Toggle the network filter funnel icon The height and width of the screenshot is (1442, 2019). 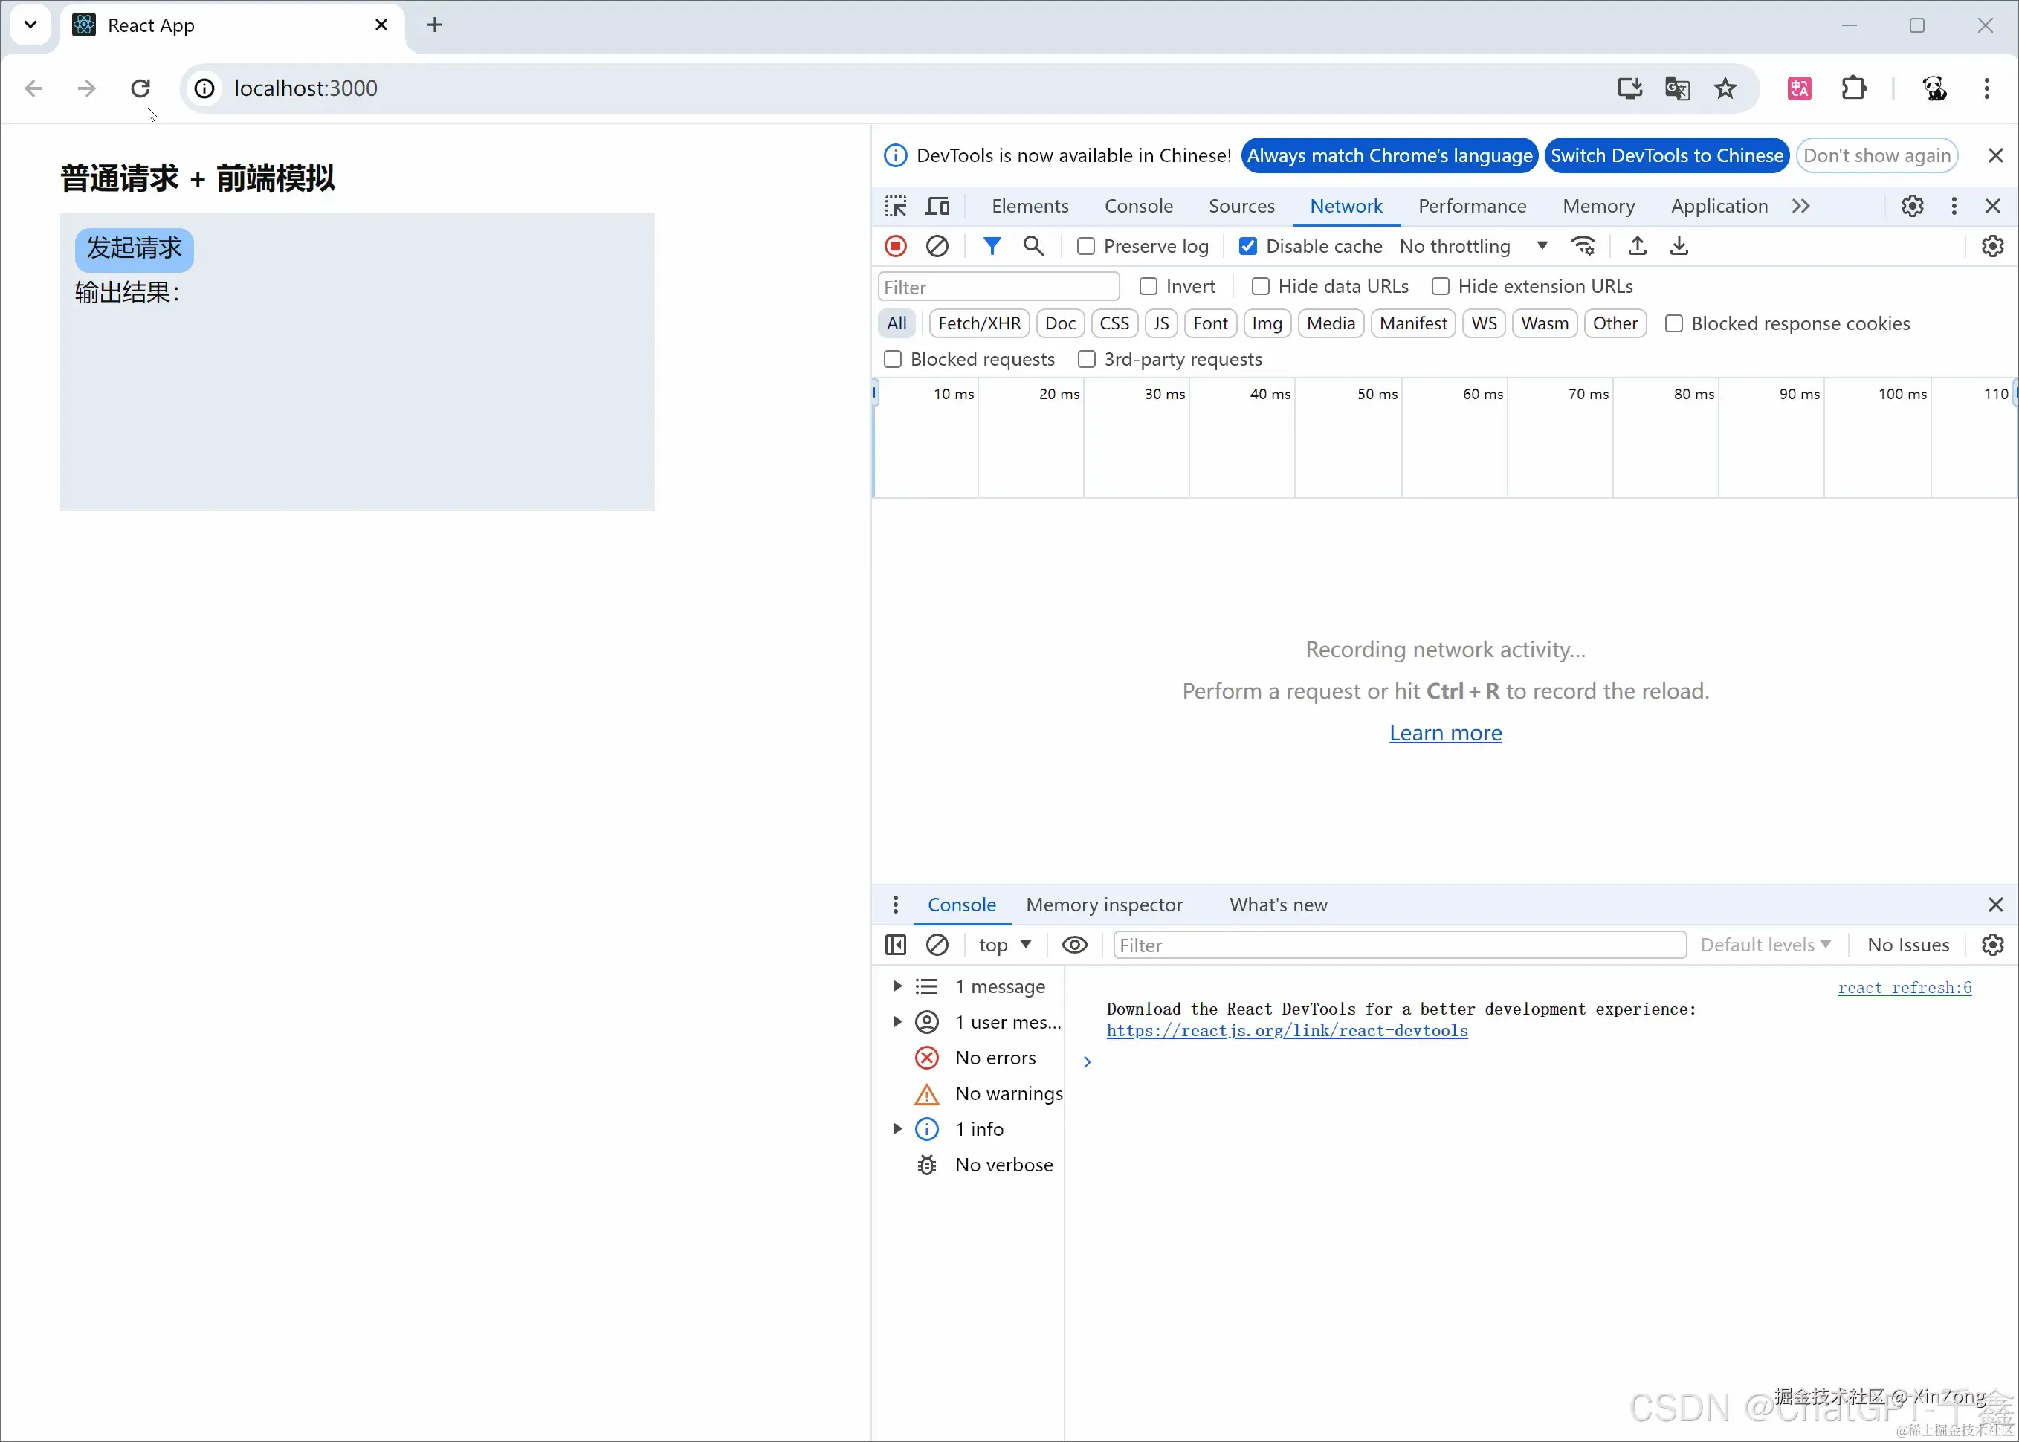[992, 246]
